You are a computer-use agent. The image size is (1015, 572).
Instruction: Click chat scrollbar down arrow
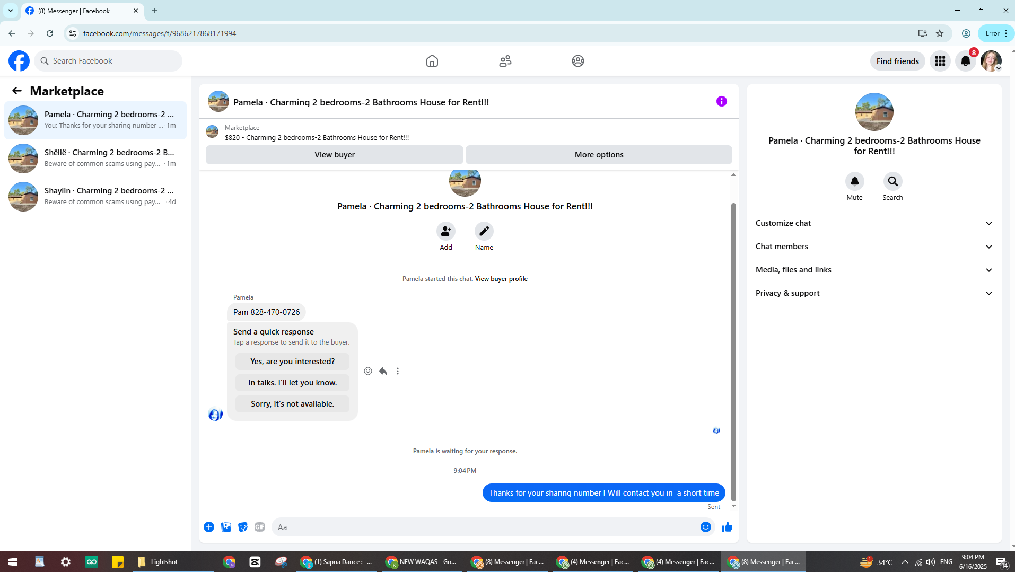coord(733,506)
